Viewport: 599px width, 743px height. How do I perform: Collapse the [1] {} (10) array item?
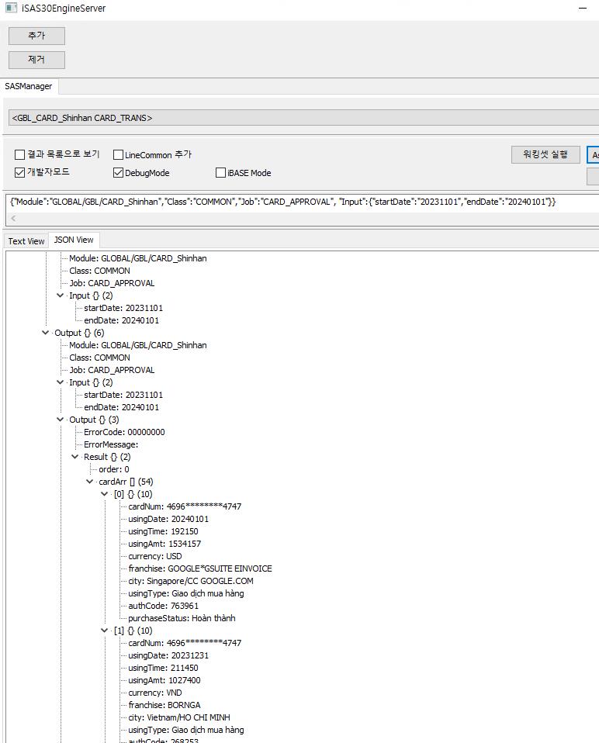click(x=104, y=631)
